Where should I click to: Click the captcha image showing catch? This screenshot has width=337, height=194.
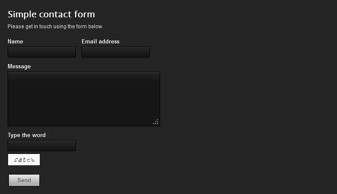tap(24, 160)
